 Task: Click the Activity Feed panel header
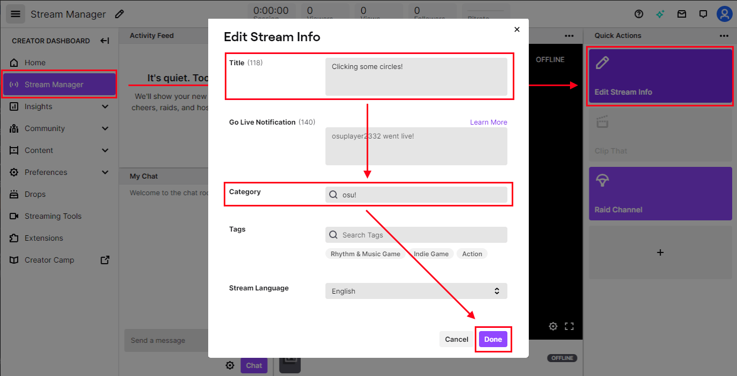tap(151, 36)
